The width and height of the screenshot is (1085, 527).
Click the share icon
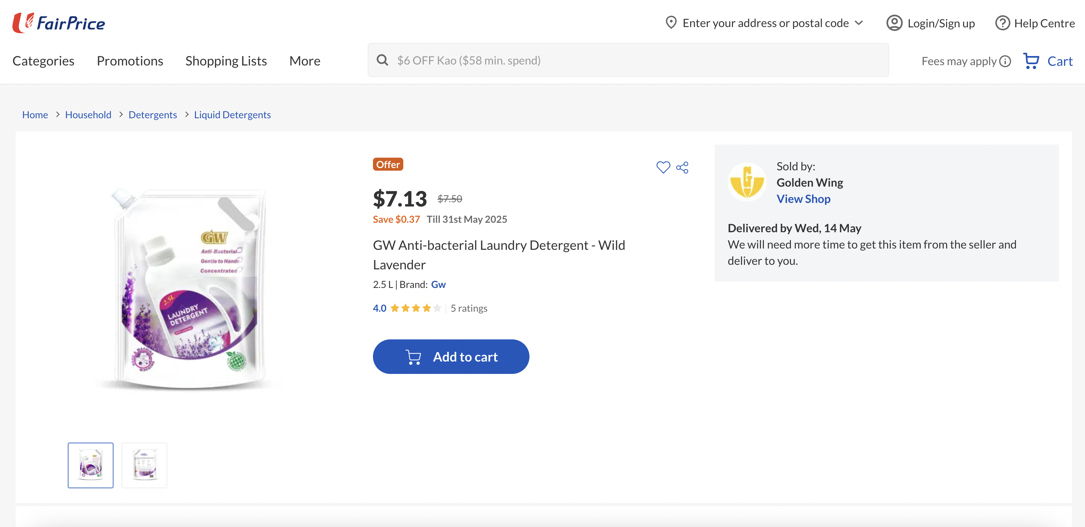click(682, 167)
